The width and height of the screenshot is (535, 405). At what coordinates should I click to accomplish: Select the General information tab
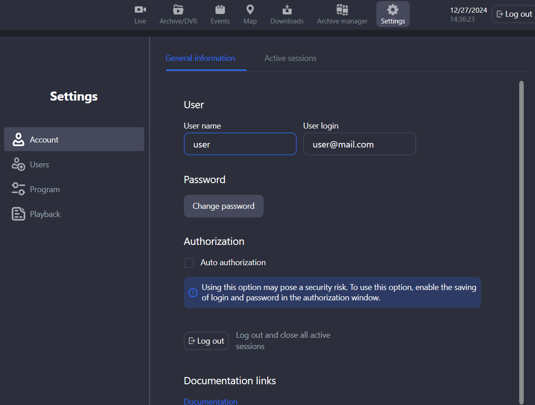point(200,58)
